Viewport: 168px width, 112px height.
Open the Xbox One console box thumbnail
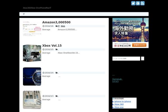tap(32, 53)
